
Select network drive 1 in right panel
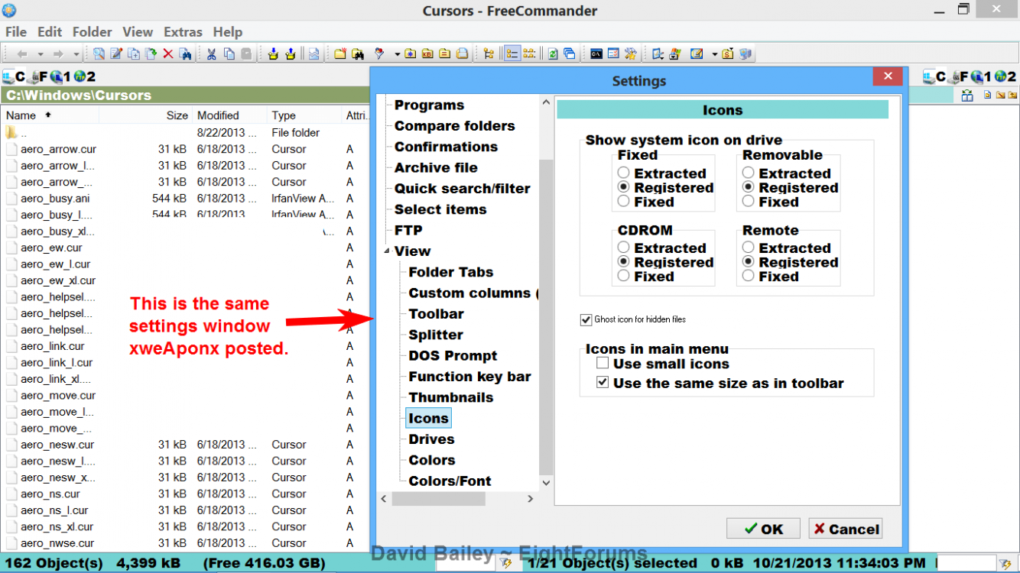[982, 76]
